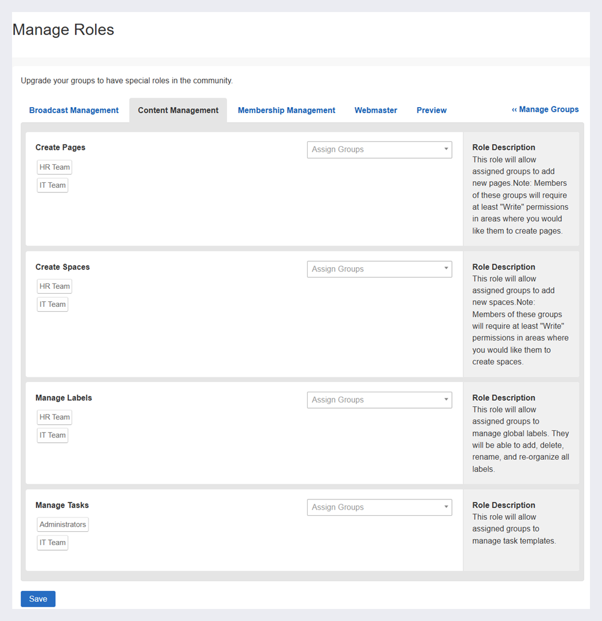Open the Assign Groups dropdown for Manage Labels
This screenshot has height=621, width=602.
coord(379,400)
